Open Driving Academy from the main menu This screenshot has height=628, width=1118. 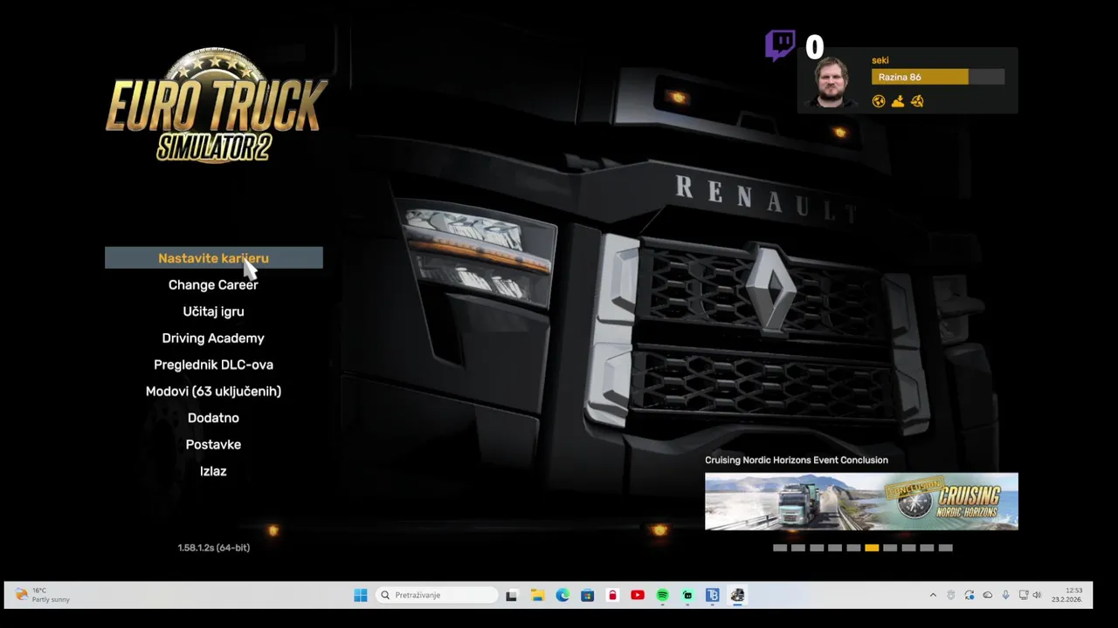pyautogui.click(x=213, y=338)
